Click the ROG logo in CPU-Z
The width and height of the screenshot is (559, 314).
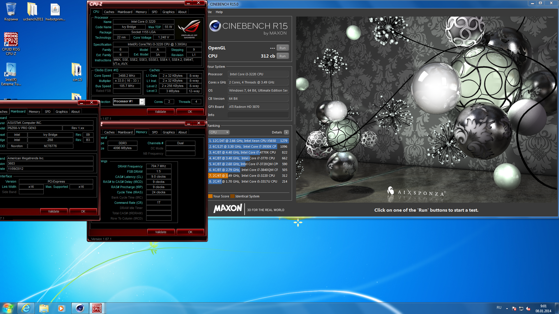pos(189,29)
